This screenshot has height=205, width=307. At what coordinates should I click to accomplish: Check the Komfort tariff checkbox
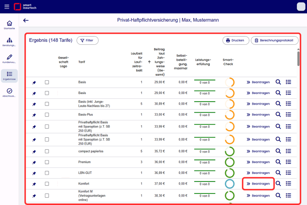pyautogui.click(x=47, y=184)
